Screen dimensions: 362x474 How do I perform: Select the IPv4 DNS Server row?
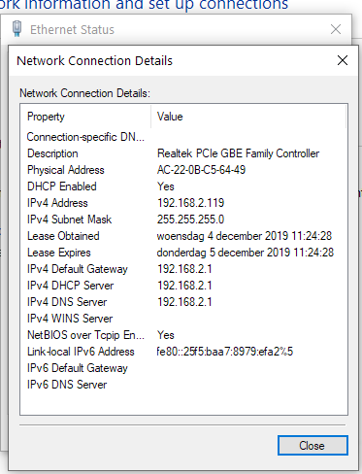[x=183, y=302]
